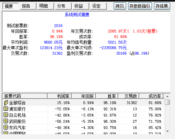Click the 东风汽车 stock icon
The image size is (175, 139).
coord(6,127)
